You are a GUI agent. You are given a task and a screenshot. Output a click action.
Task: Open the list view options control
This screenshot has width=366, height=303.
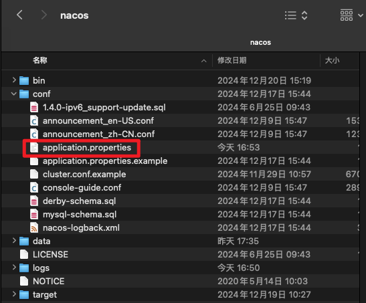pyautogui.click(x=296, y=15)
